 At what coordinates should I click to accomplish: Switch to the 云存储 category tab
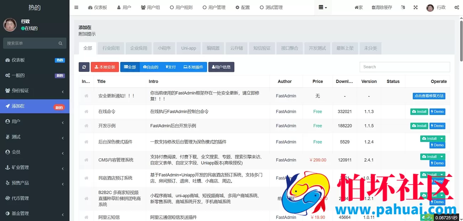(x=236, y=48)
